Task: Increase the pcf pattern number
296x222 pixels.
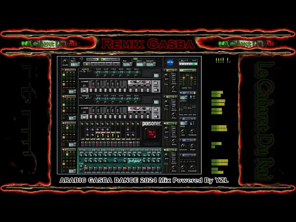Action: (186, 97)
